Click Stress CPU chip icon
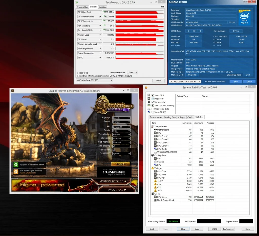259x236 pixels. [x=149, y=95]
